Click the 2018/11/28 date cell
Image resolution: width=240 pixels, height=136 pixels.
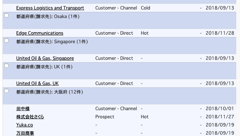click(220, 33)
